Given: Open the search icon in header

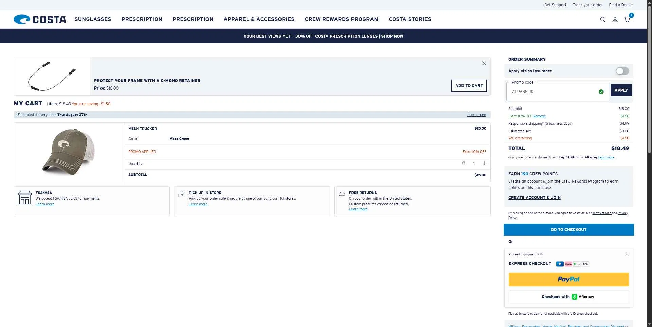Looking at the screenshot, I should tap(602, 20).
